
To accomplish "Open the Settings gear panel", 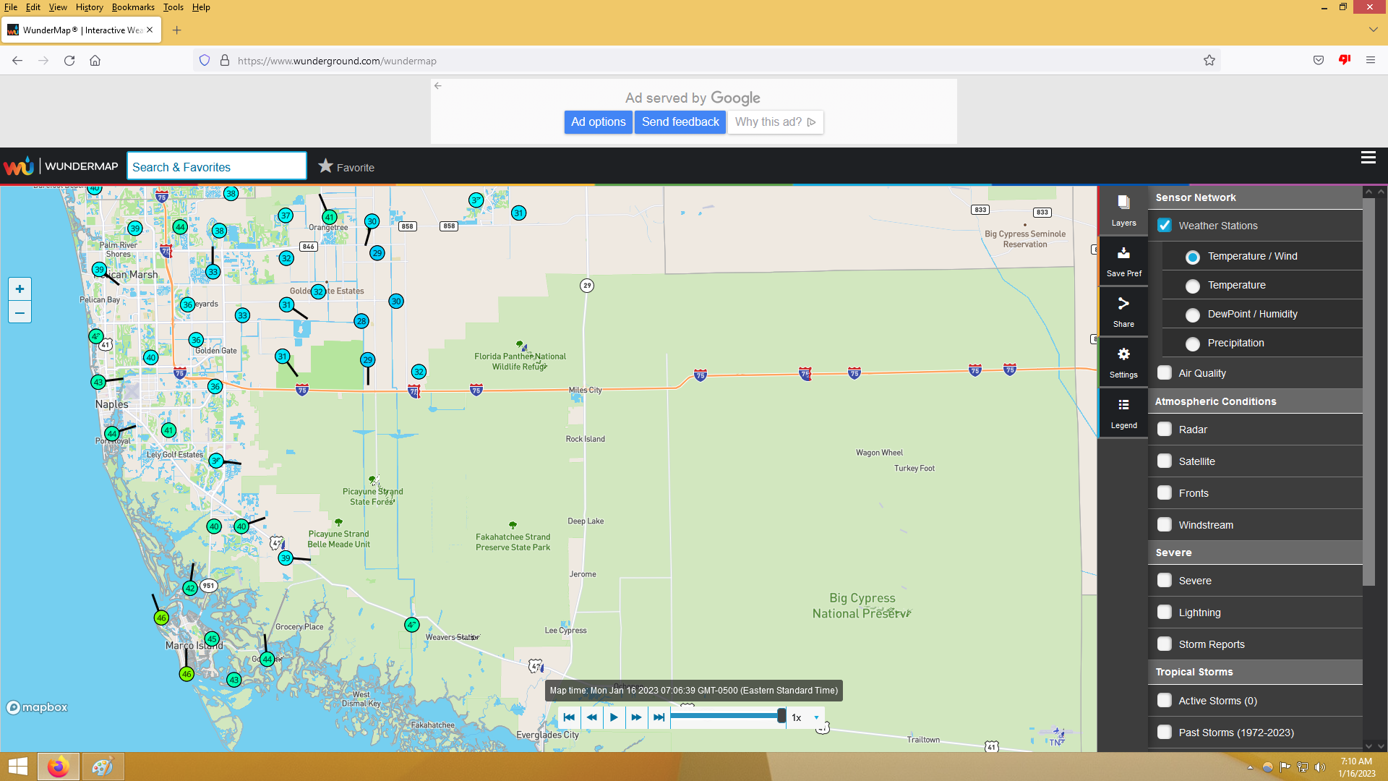I will point(1123,362).
